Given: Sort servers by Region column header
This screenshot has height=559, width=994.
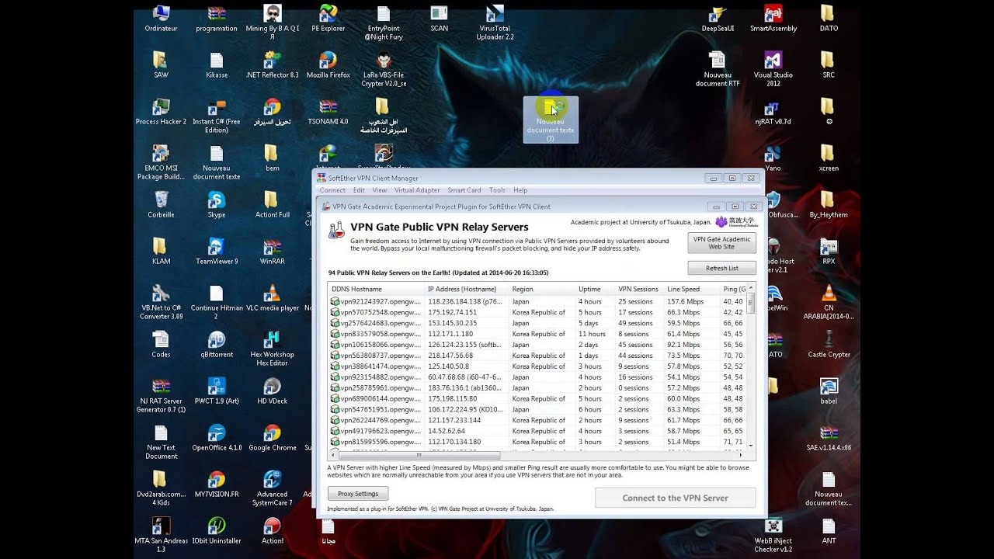Looking at the screenshot, I should (x=542, y=289).
